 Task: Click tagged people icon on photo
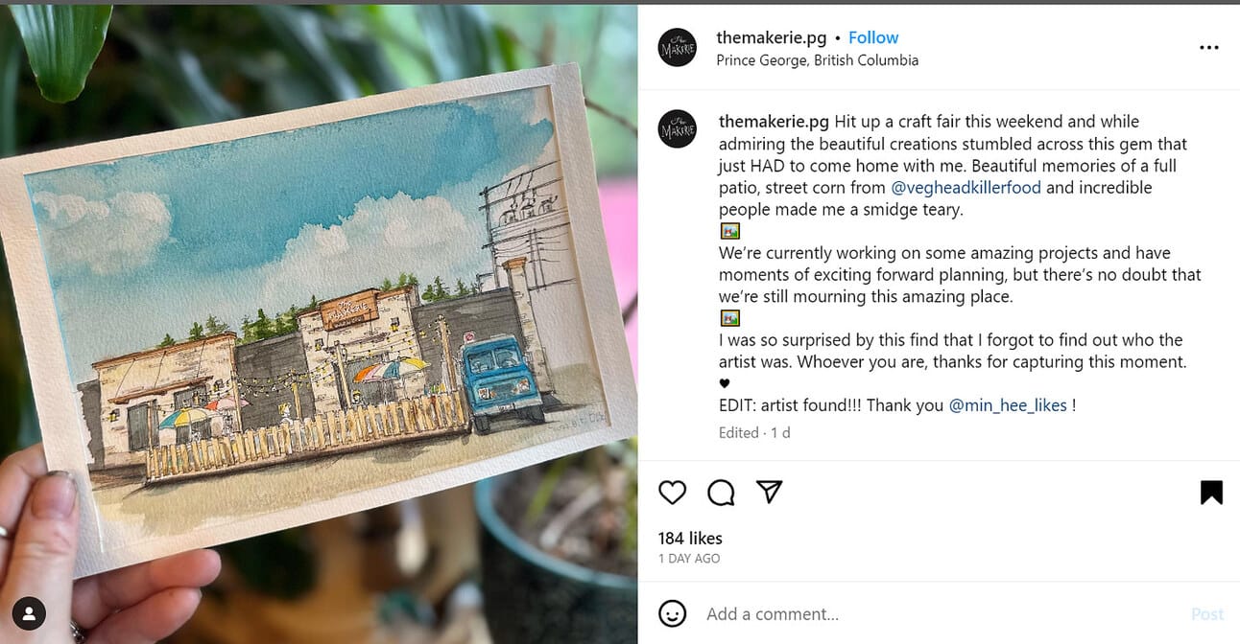tap(30, 613)
